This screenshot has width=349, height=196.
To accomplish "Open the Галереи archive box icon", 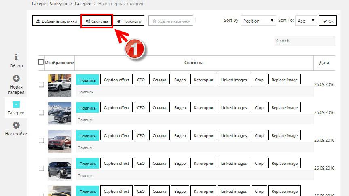I will point(16,104).
